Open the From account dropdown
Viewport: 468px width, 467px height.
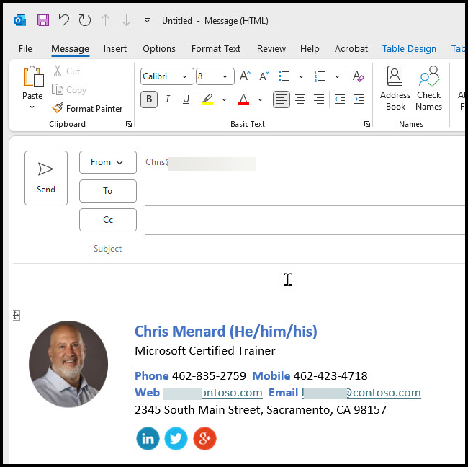pos(108,162)
